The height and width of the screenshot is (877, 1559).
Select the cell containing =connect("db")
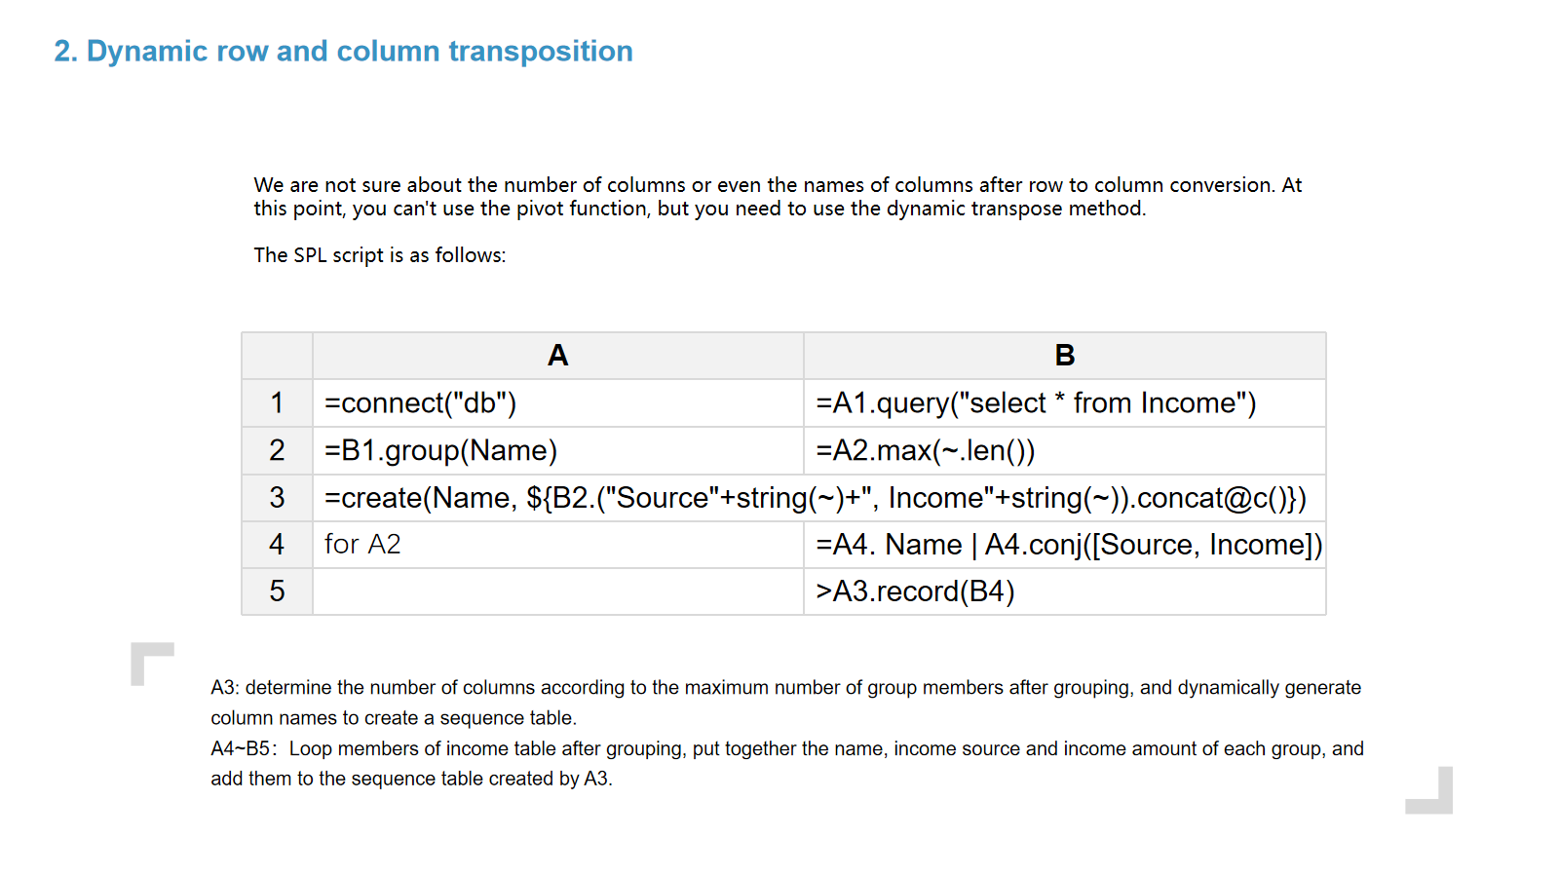(x=557, y=402)
